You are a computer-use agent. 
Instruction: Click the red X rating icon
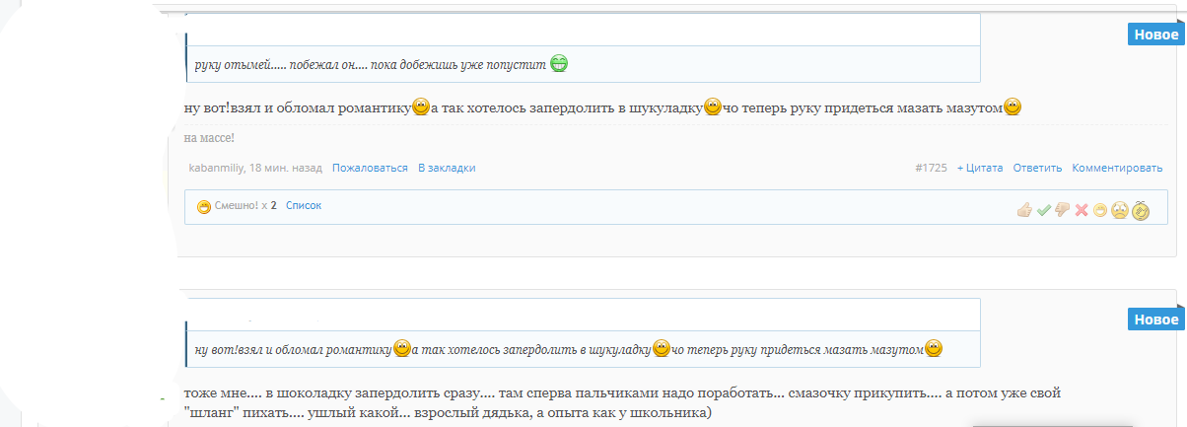click(x=1082, y=209)
